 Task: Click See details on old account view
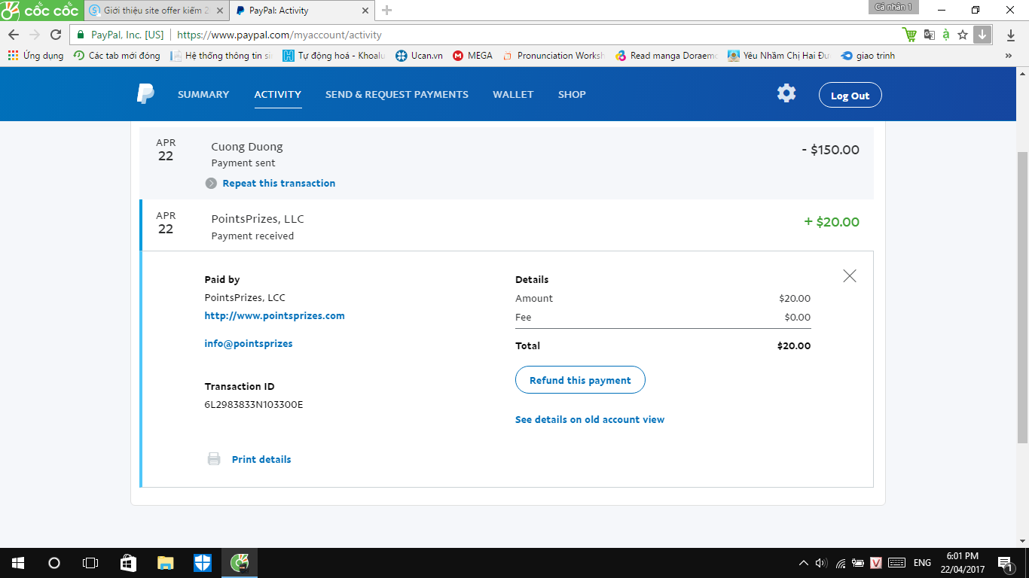click(x=590, y=420)
